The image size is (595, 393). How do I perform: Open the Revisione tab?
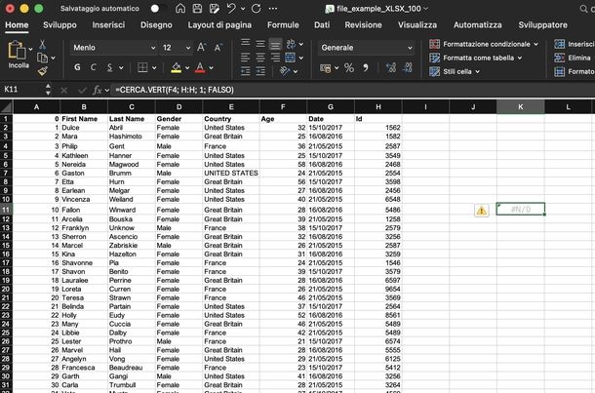pyautogui.click(x=363, y=25)
